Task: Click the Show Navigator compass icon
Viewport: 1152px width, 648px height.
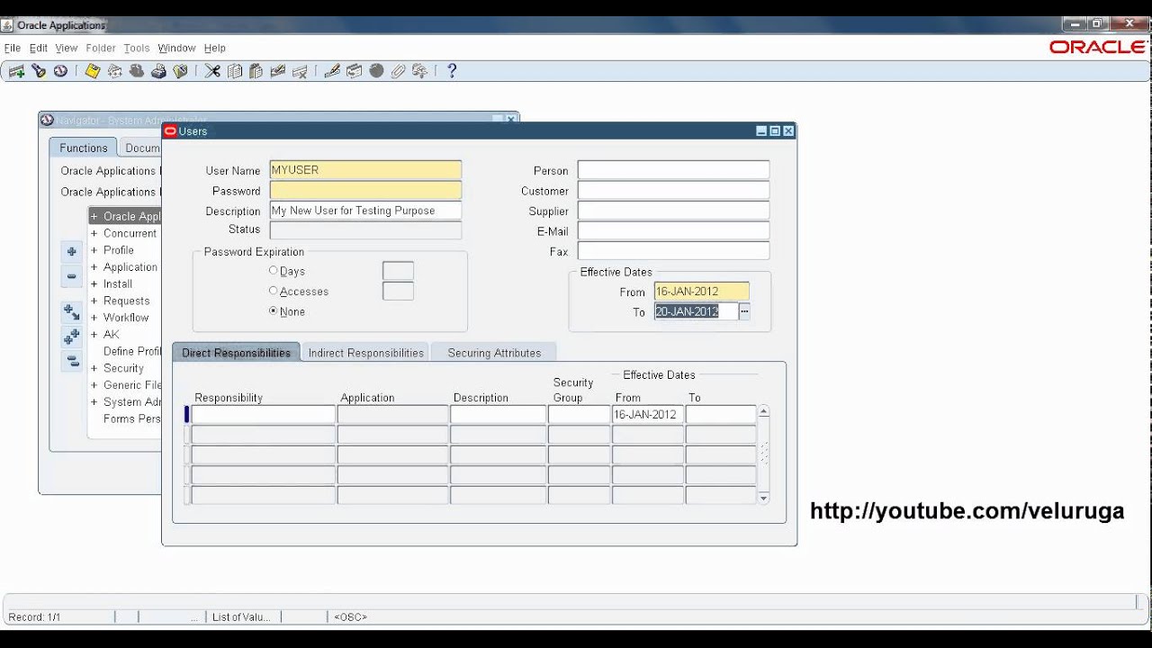Action: click(x=60, y=71)
